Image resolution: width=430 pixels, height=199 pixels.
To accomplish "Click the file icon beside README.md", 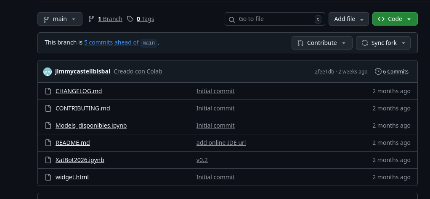I will 48,143.
